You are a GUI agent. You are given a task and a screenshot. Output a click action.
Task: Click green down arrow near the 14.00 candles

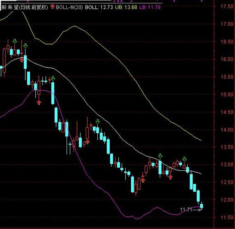[98, 121]
